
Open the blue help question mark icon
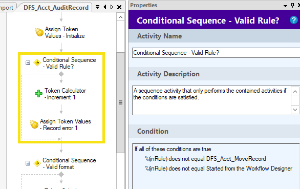coord(294,20)
